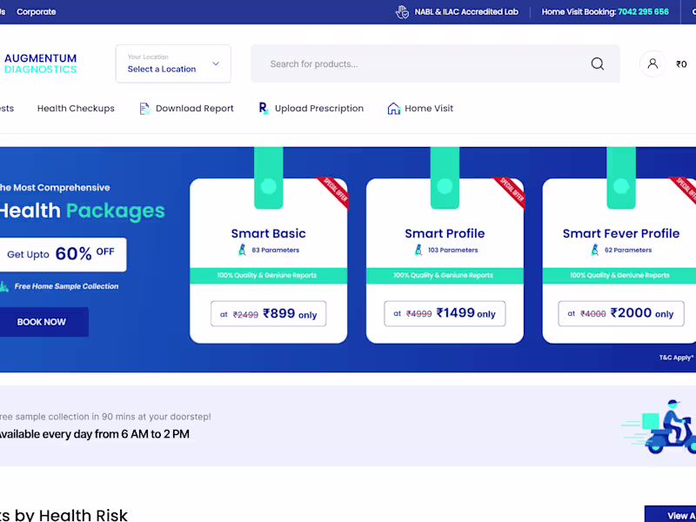The height and width of the screenshot is (522, 696).
Task: Click the location dropdown chevron arrow
Action: [x=216, y=64]
